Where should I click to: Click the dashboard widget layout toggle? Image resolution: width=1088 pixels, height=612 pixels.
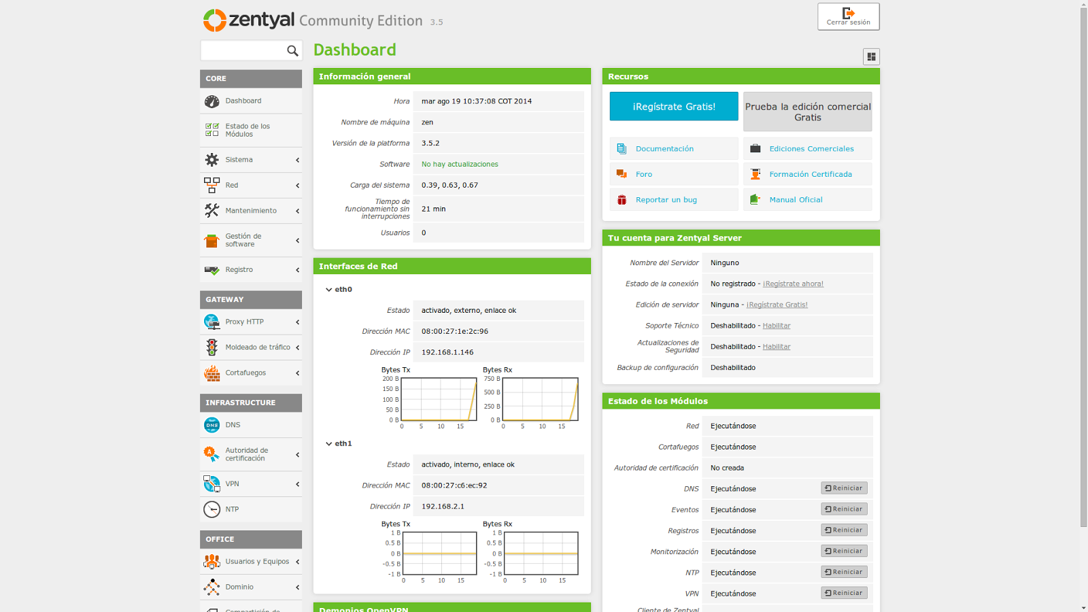click(x=871, y=56)
